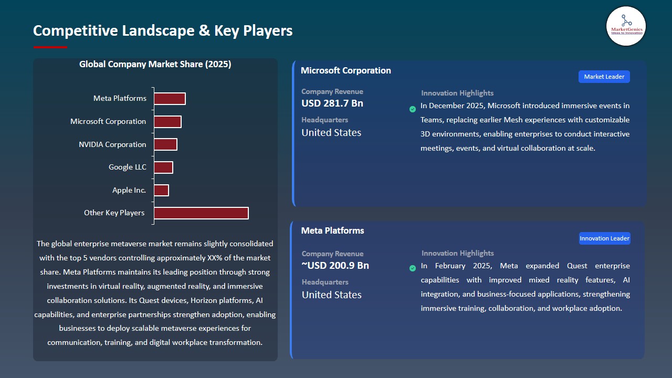This screenshot has height=378, width=672.
Task: Click the Microsoft Corporation chart label
Action: pos(108,121)
